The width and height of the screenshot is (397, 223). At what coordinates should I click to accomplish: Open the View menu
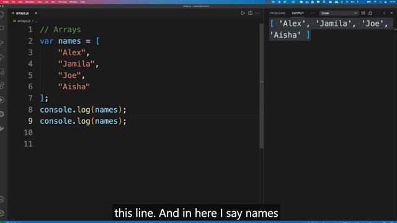[x=40, y=2]
